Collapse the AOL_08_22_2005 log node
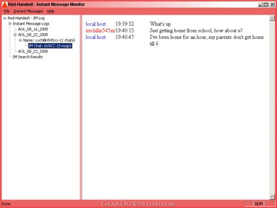Image resolution: width=277 pixels, height=208 pixels. pyautogui.click(x=15, y=35)
